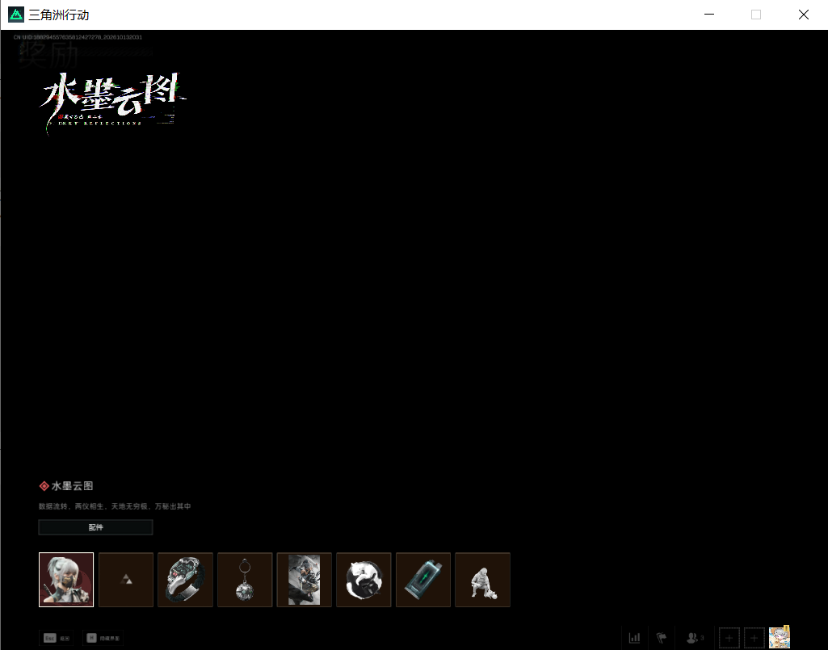Select the round keychain charm item
The height and width of the screenshot is (650, 828).
click(x=245, y=580)
